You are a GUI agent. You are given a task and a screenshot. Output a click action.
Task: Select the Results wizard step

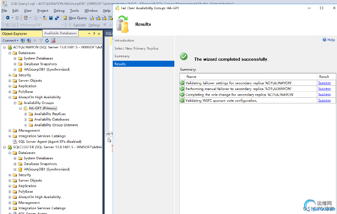coord(144,64)
